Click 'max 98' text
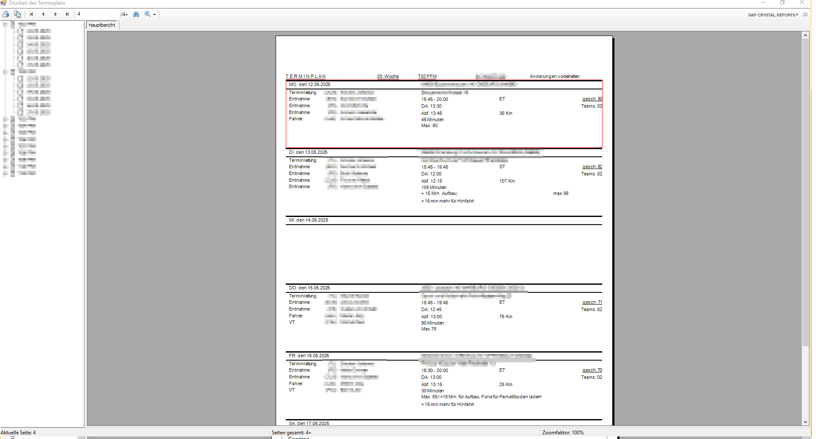This screenshot has width=829, height=439. click(x=561, y=194)
